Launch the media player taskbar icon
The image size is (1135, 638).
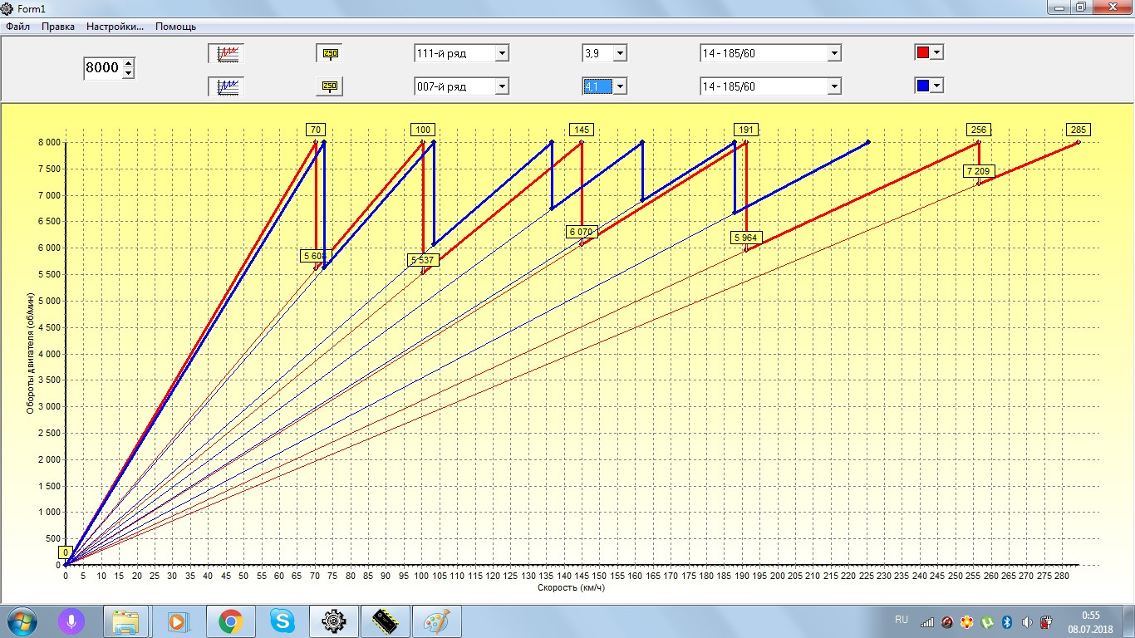click(x=179, y=621)
